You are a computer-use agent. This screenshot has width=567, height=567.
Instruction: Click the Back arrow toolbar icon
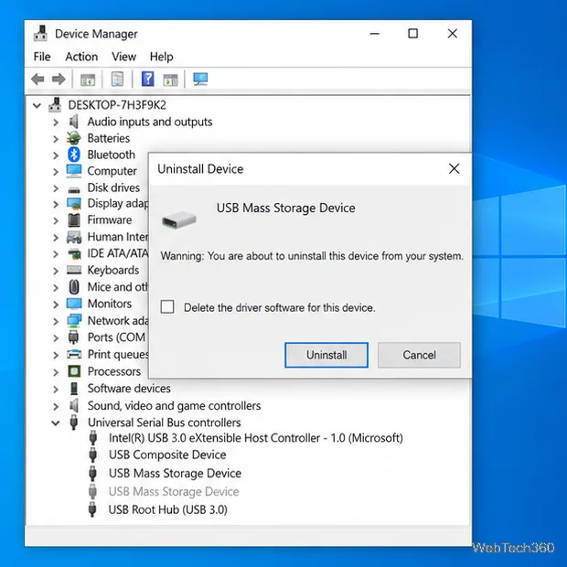(x=37, y=79)
